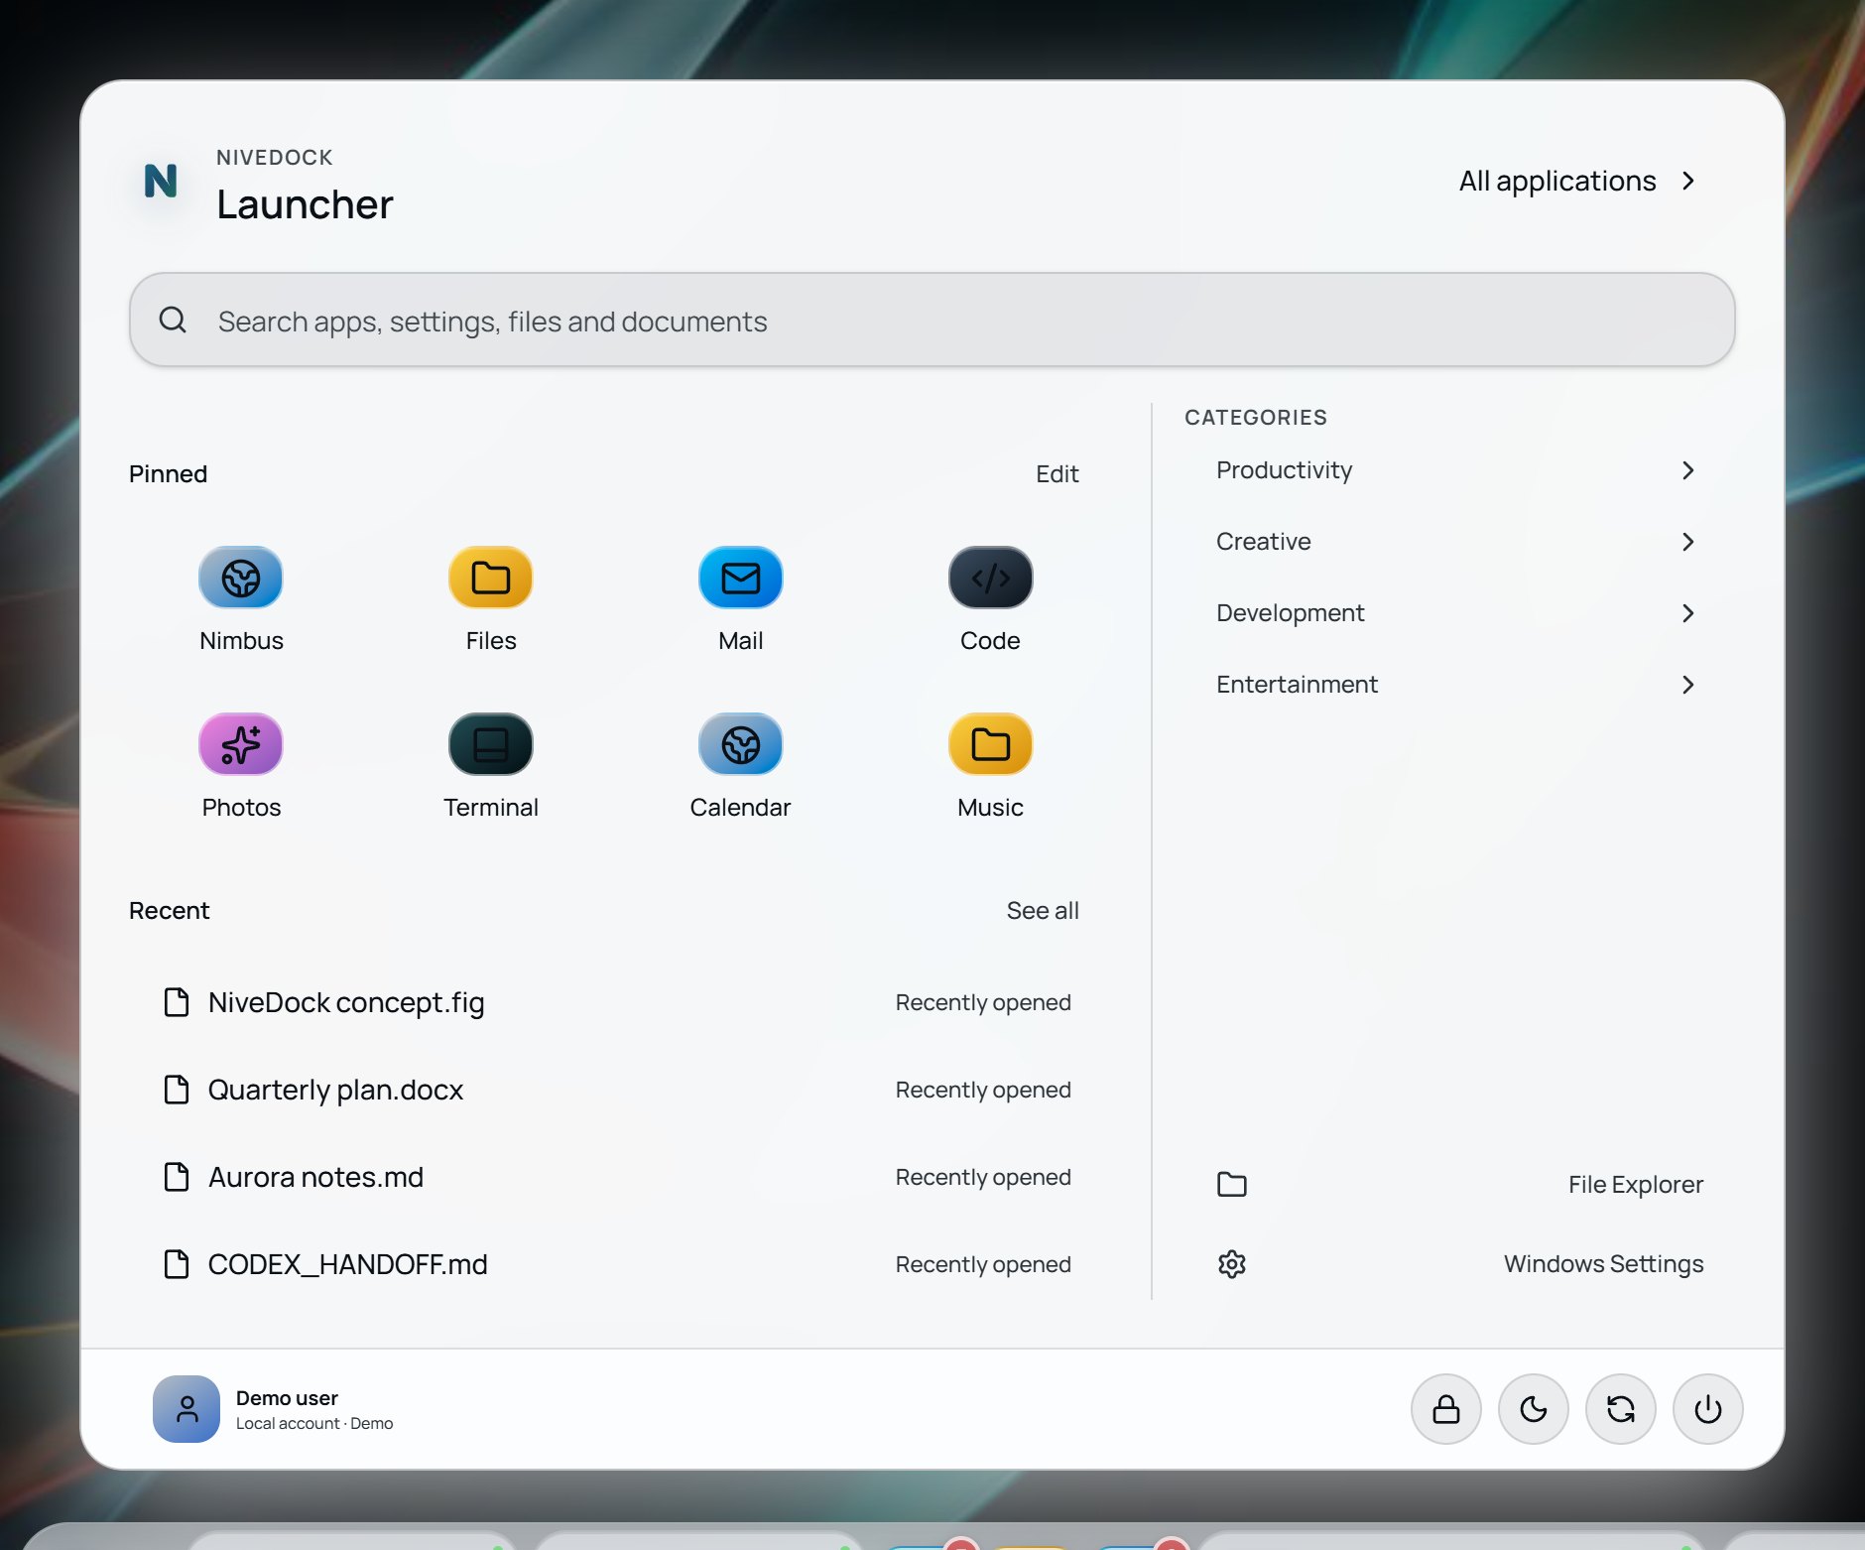Expand the Entertainment category
Image resolution: width=1865 pixels, height=1550 pixels.
click(x=1456, y=685)
